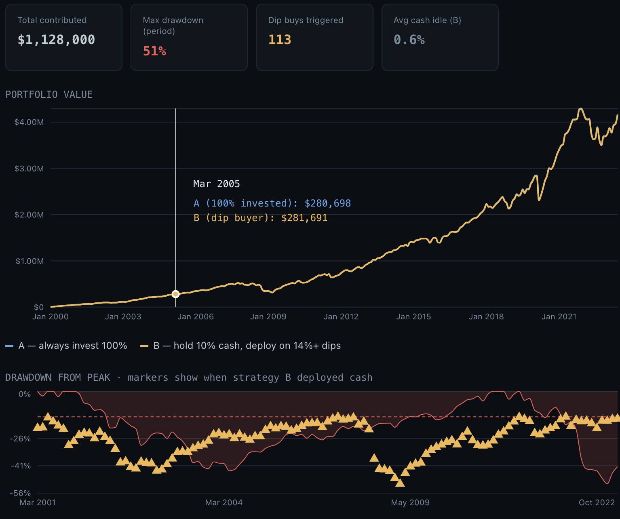Select the Max drawdown 51% card
The width and height of the screenshot is (620, 519).
(189, 38)
